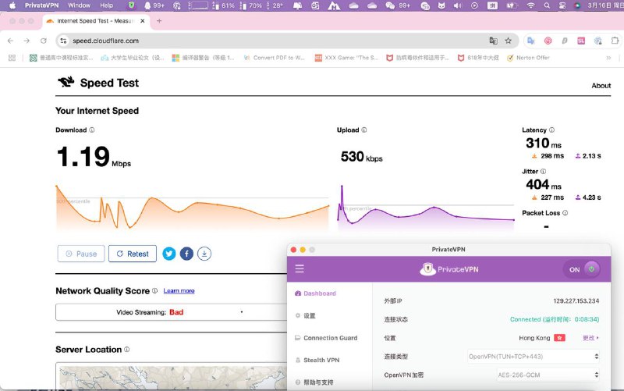Open the Norton Offer bookmark
This screenshot has height=391, width=624.
[528, 58]
